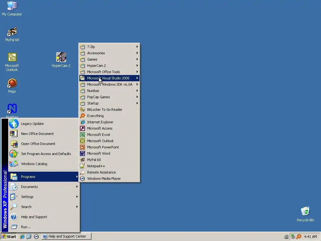The height and width of the screenshot is (241, 321).
Task: Launch Windows Media Player from Programs menu
Action: click(x=109, y=179)
